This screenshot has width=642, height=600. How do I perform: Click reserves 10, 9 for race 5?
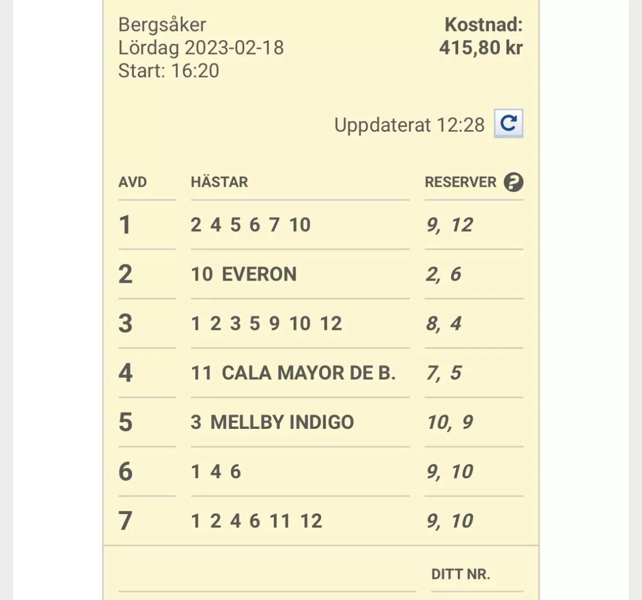tap(450, 422)
